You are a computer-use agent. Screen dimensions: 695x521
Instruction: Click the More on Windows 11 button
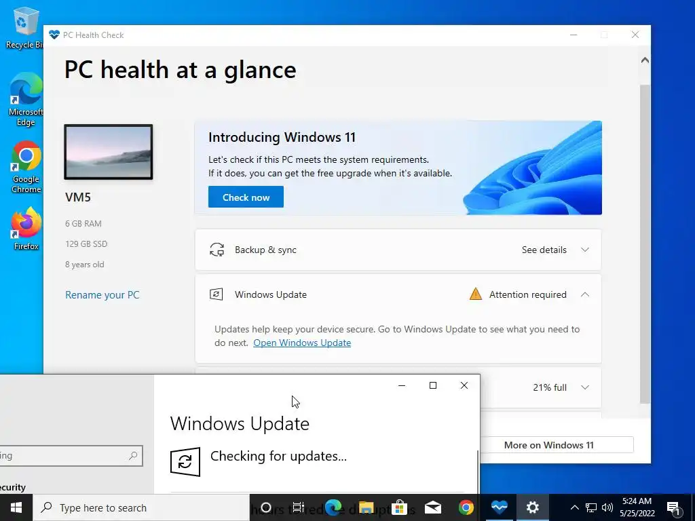click(557, 445)
